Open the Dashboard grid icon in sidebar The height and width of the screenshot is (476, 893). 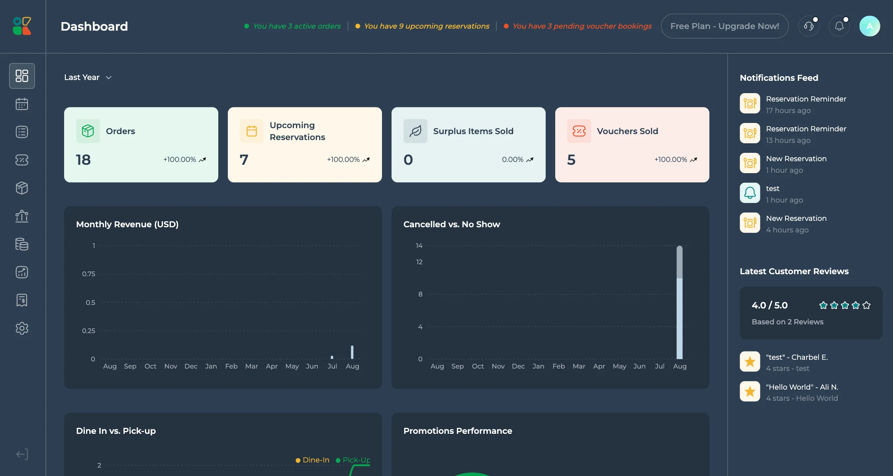pyautogui.click(x=22, y=76)
